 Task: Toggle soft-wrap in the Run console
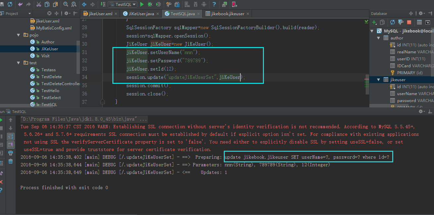(11, 136)
